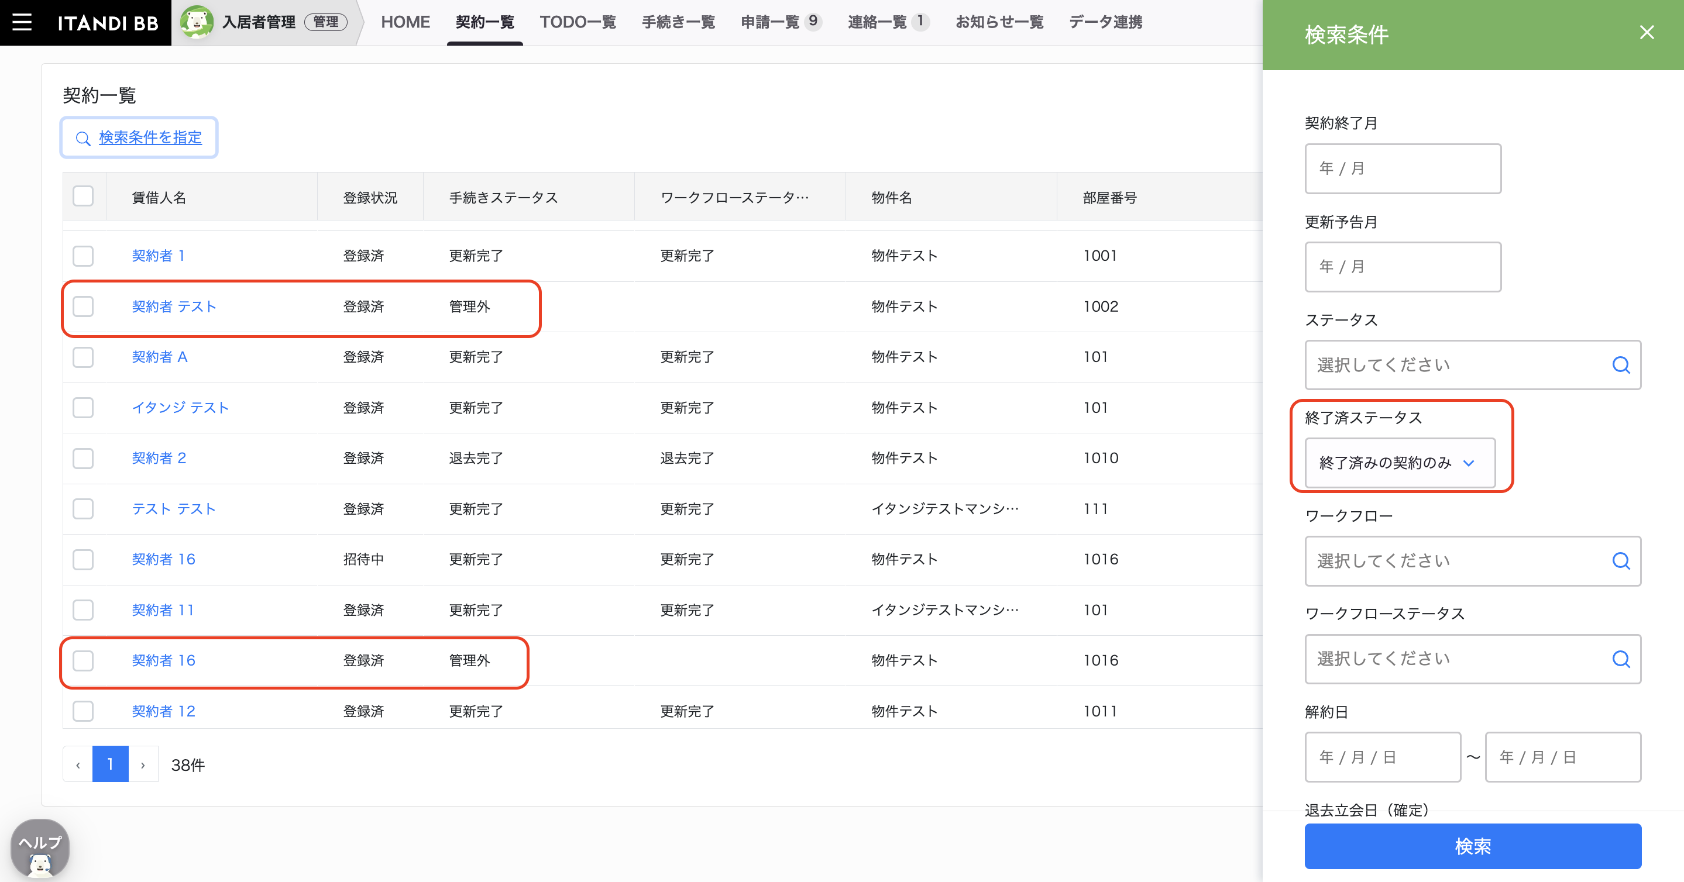The height and width of the screenshot is (882, 1684).
Task: Open the ステータス selection field
Action: click(1472, 364)
